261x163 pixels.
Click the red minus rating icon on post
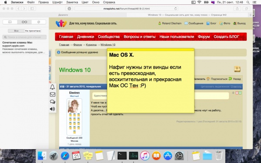(x=237, y=93)
